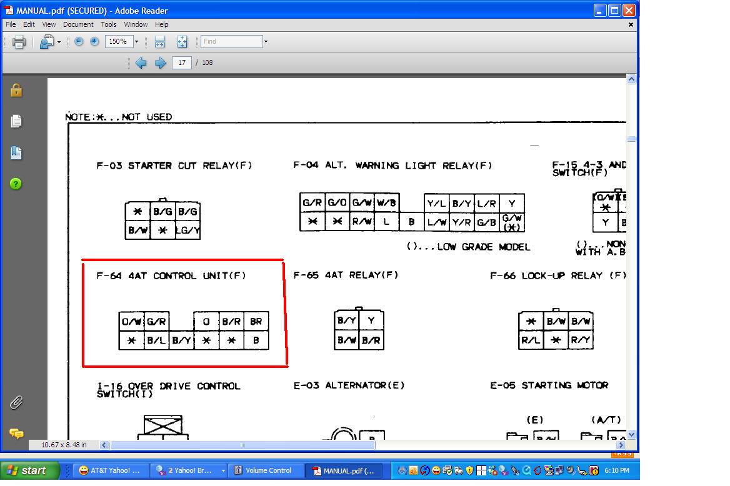This screenshot has height=486, width=730.
Task: Select the Fit Width page icon
Action: point(159,42)
